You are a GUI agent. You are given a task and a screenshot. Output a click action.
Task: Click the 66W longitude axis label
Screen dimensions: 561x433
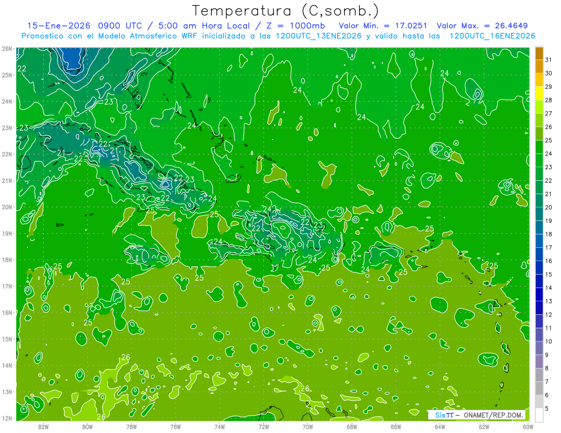click(x=396, y=426)
